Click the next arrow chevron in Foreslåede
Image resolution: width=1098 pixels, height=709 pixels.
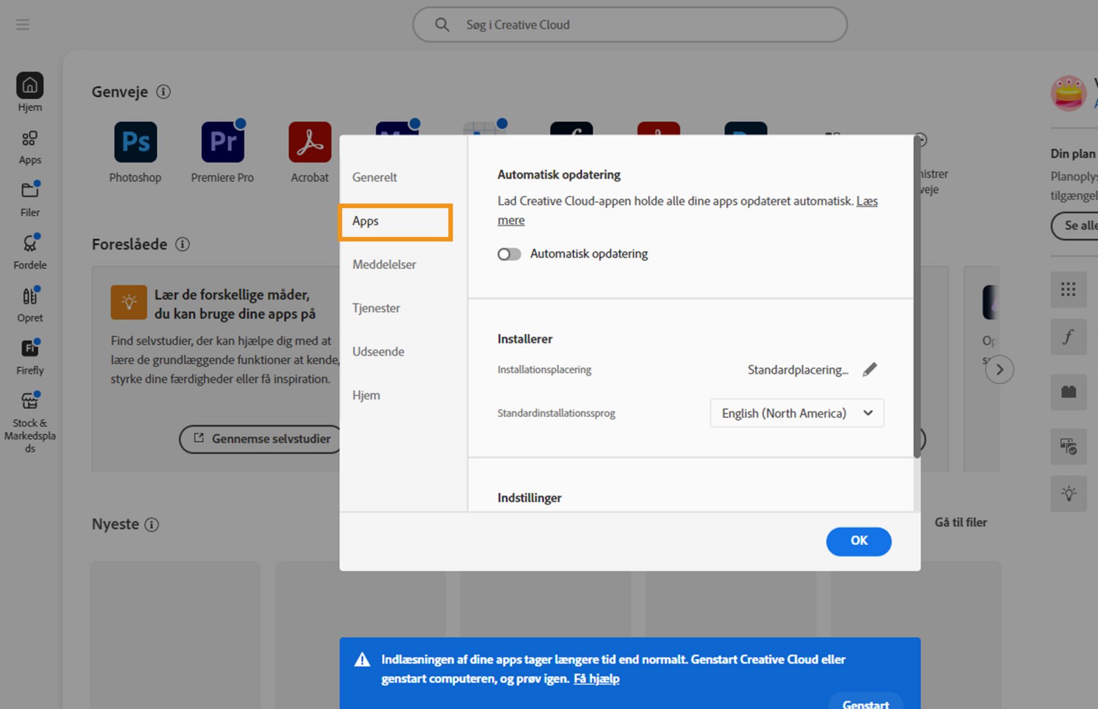click(x=999, y=370)
